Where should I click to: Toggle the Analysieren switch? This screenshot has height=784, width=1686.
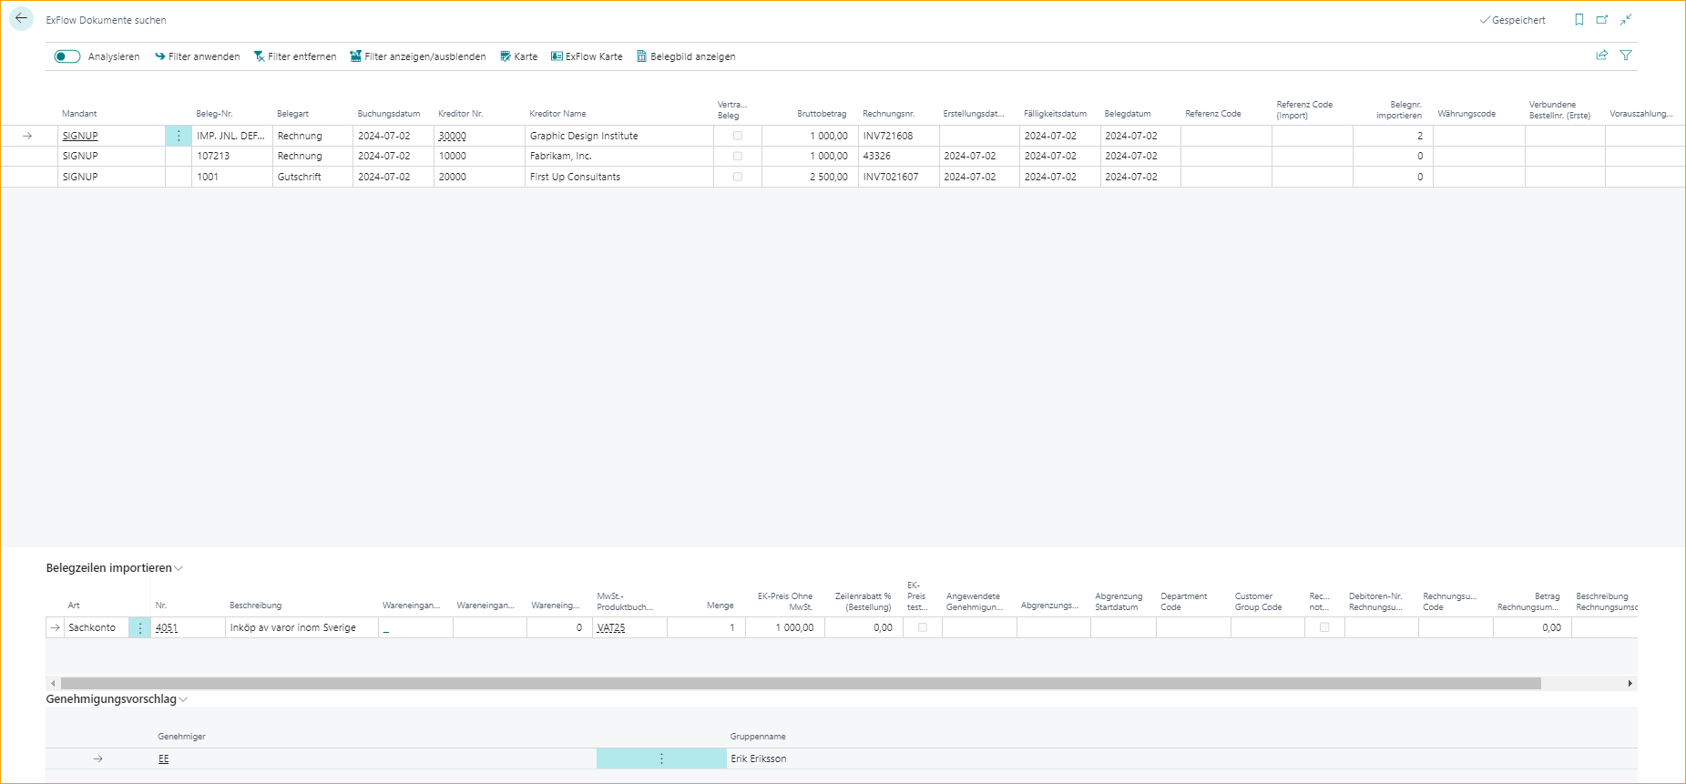(67, 56)
